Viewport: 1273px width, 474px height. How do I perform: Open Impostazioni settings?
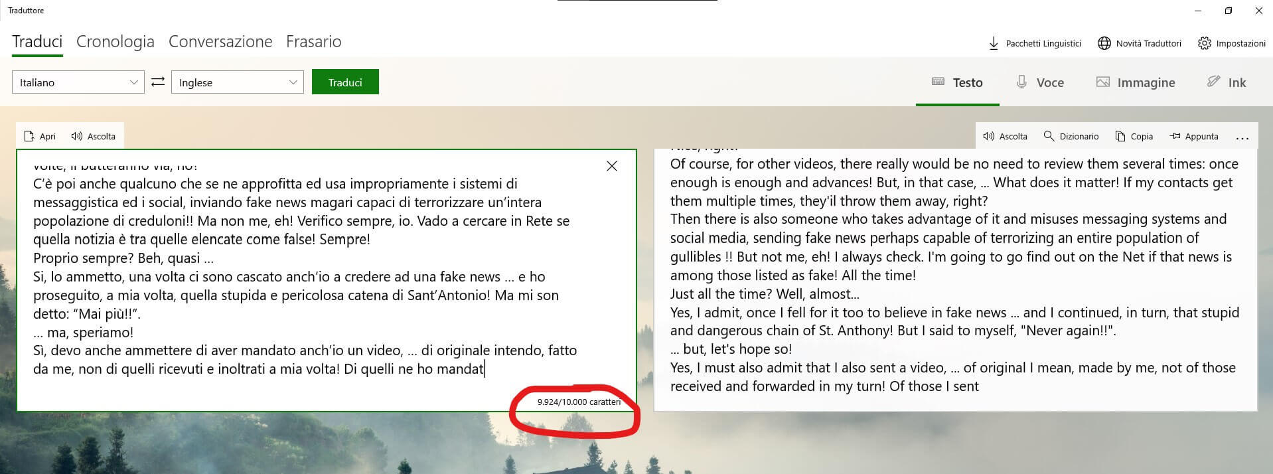click(1232, 43)
